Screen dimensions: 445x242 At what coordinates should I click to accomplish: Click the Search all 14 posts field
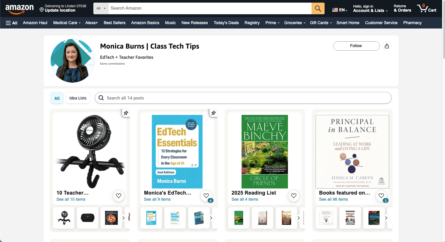(x=243, y=98)
